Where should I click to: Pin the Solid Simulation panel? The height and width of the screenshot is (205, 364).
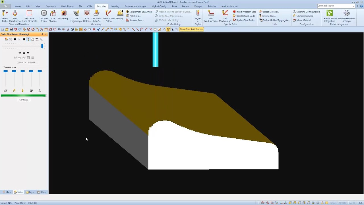coord(42,34)
